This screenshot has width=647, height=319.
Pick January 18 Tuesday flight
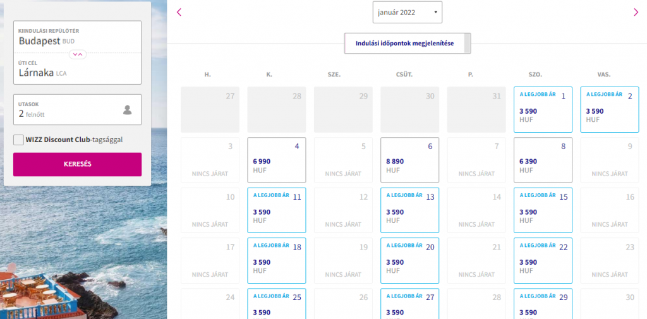click(x=277, y=261)
